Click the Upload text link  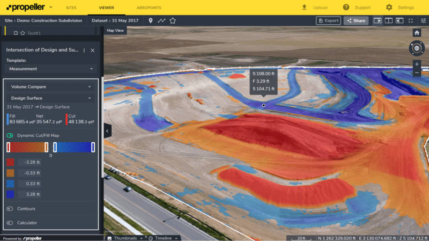tap(320, 8)
